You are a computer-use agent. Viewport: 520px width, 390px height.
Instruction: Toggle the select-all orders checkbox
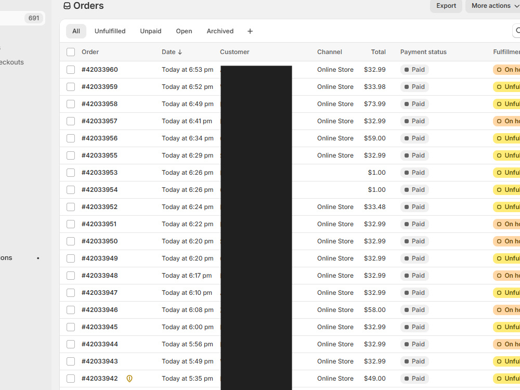point(71,52)
